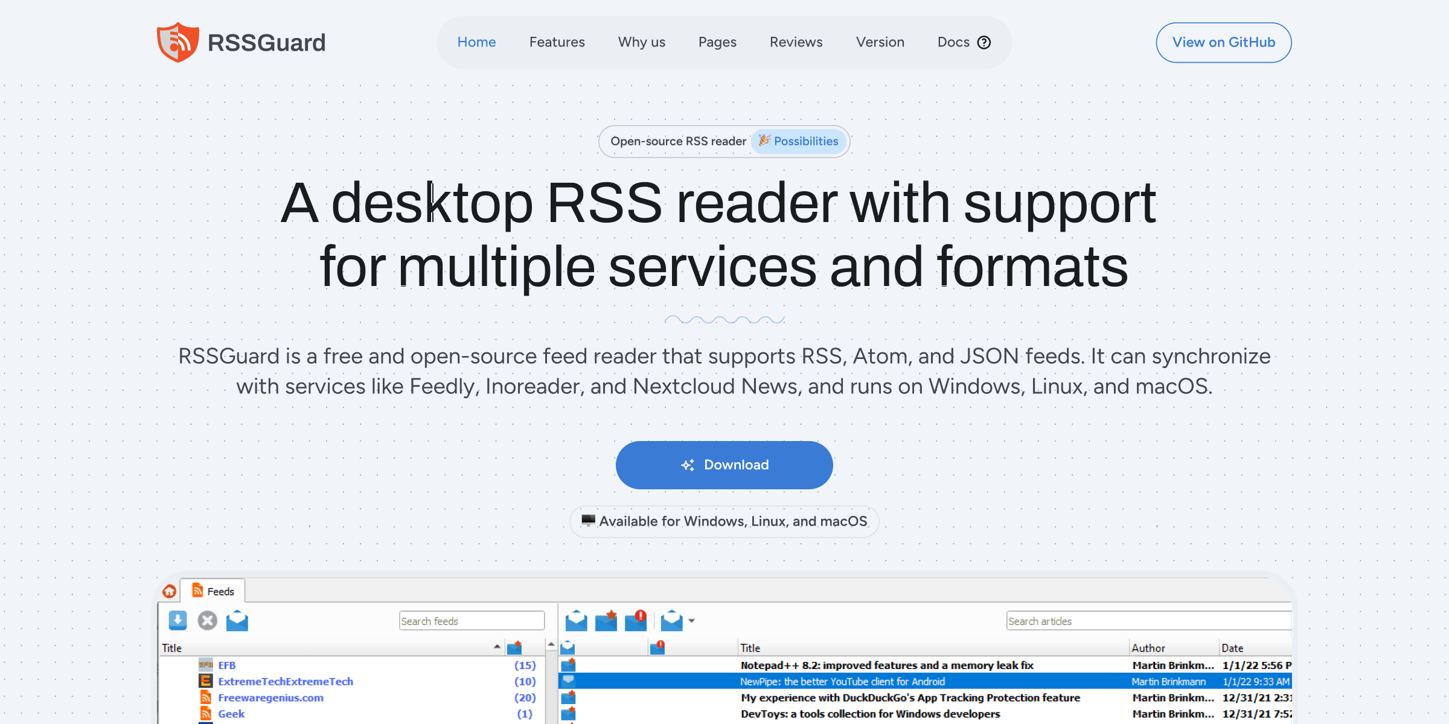Image resolution: width=1449 pixels, height=724 pixels.
Task: Open the DevToys tools collection article
Action: (x=870, y=714)
